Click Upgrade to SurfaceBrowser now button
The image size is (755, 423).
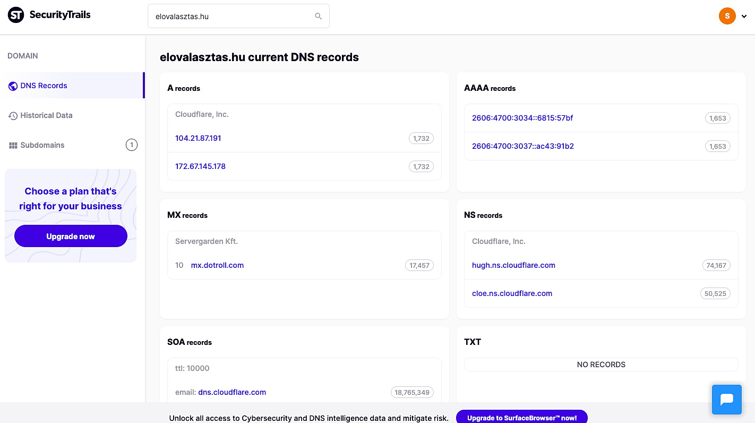(x=522, y=418)
